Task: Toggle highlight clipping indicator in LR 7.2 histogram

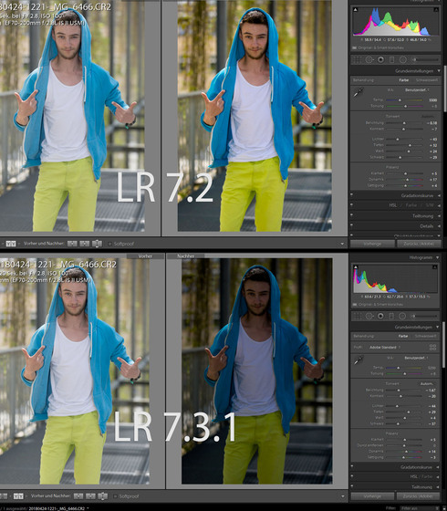Action: (x=436, y=10)
